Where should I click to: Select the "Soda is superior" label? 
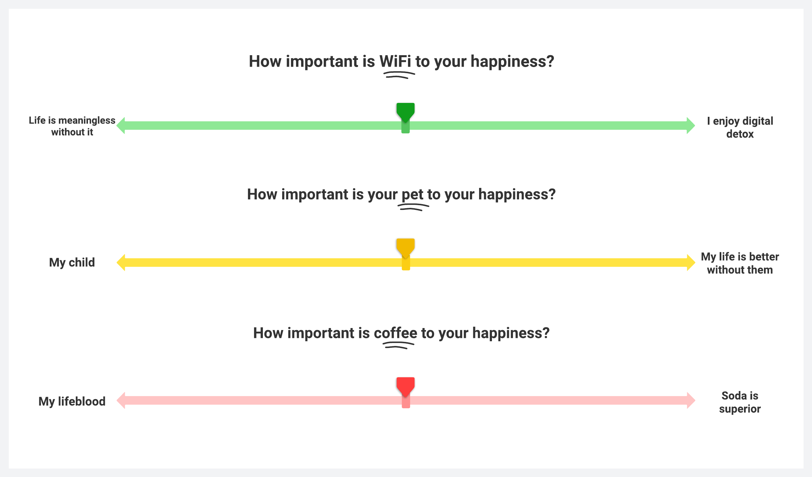click(x=740, y=402)
